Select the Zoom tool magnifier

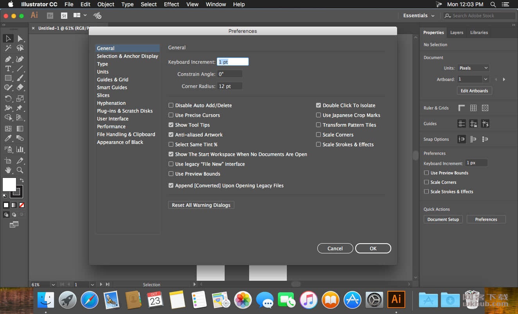(x=20, y=170)
